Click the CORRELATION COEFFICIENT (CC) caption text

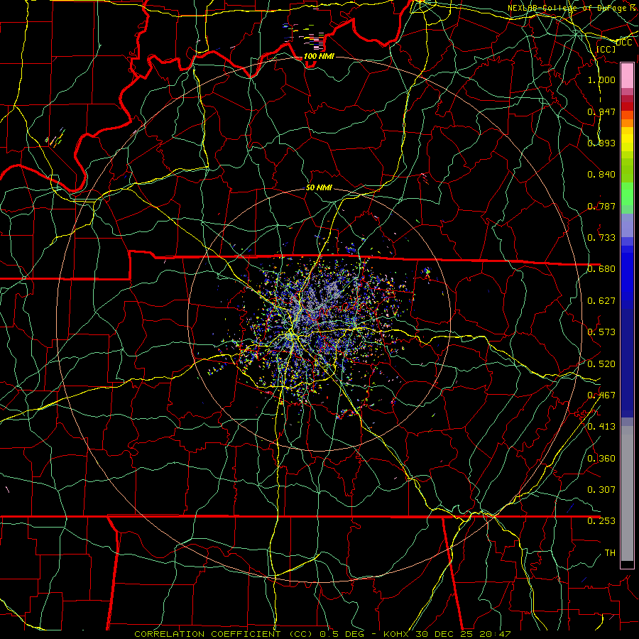(x=224, y=634)
